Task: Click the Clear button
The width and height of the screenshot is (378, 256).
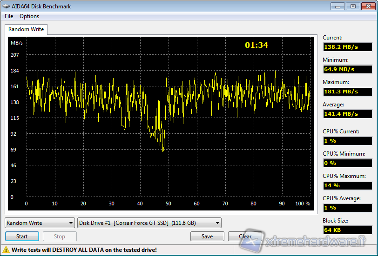Action: pyautogui.click(x=245, y=236)
